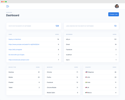Image resolution: width=125 pixels, height=100 pixels.
Task: Click the macOS green zoom window button
Action: [6, 2]
